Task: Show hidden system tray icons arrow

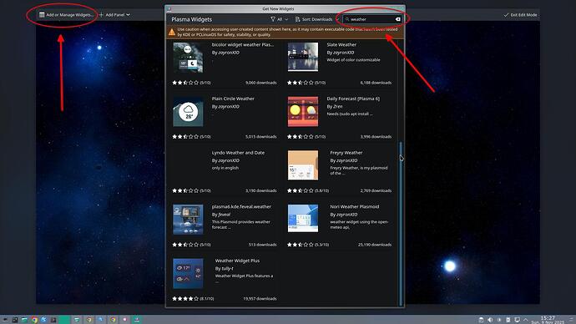Action: [x=526, y=320]
